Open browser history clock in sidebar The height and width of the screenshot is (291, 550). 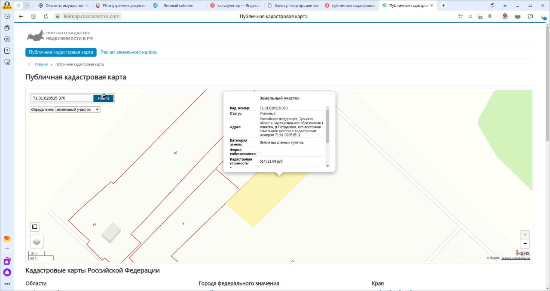pyautogui.click(x=7, y=16)
